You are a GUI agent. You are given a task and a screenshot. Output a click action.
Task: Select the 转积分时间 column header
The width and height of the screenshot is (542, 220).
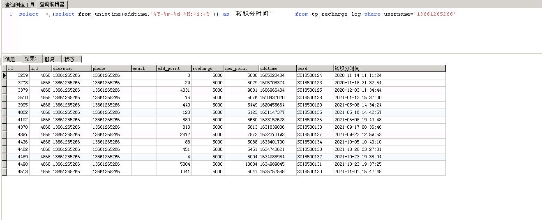coord(389,68)
